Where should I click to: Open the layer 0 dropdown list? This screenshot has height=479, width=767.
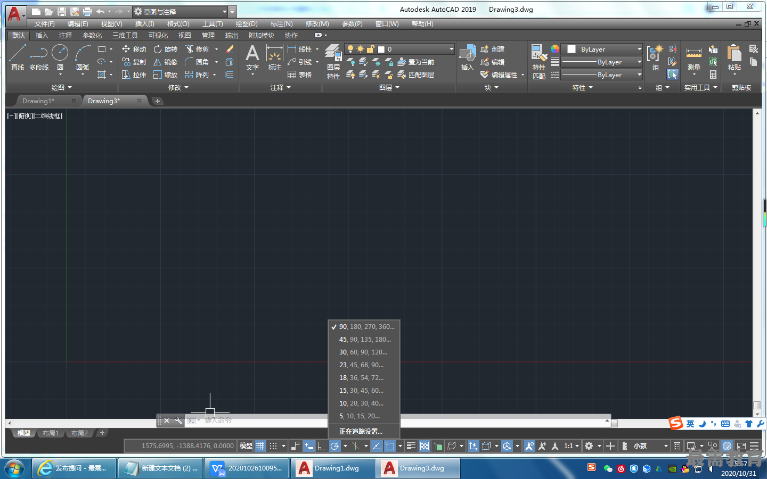(400, 49)
